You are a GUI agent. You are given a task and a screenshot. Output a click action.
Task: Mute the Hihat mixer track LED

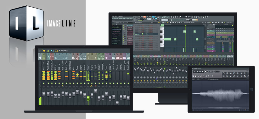pyautogui.click(x=88, y=83)
